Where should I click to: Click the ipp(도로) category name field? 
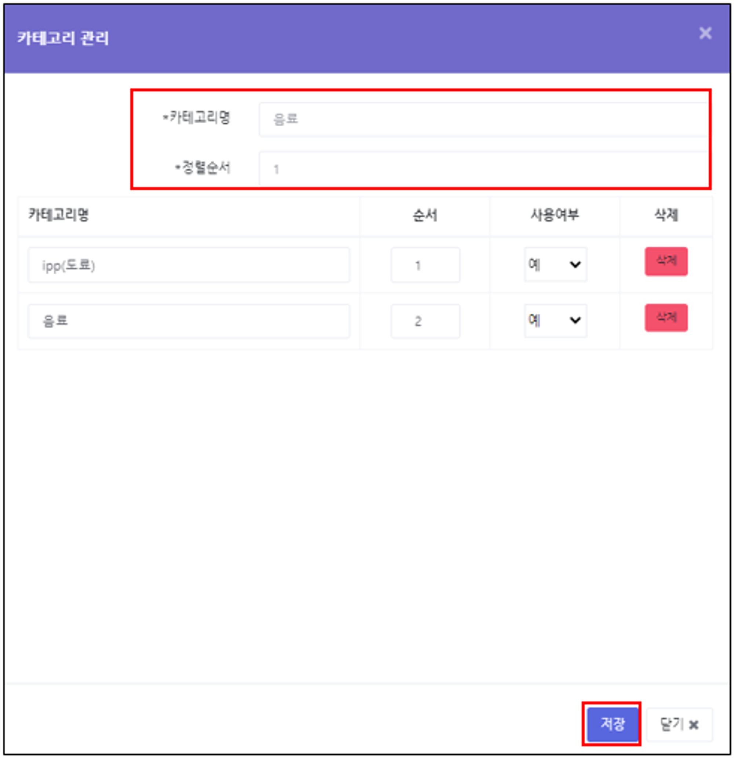click(x=188, y=265)
